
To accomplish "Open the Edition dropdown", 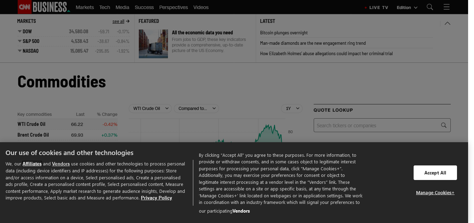I will [407, 7].
